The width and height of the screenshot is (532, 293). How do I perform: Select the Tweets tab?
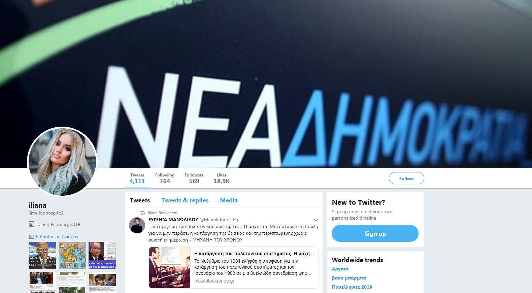(x=140, y=200)
